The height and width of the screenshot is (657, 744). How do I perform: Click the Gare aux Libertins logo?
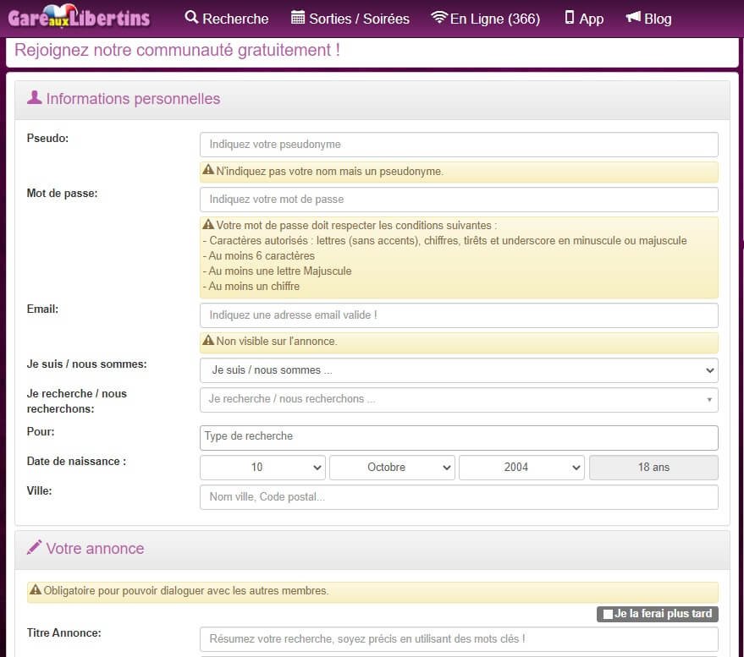[78, 17]
